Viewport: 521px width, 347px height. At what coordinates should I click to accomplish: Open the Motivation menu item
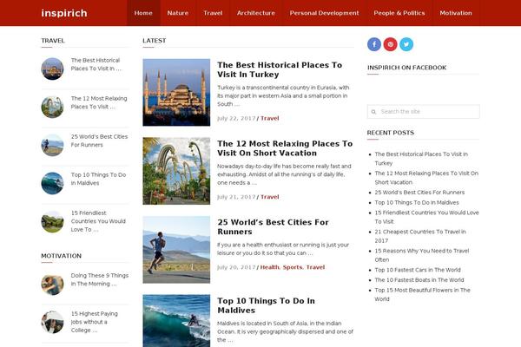[456, 13]
